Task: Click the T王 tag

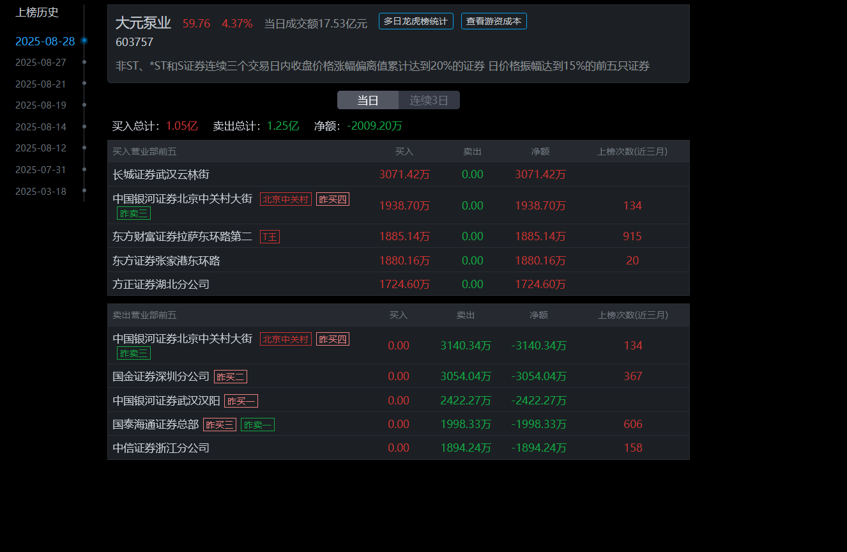Action: click(x=270, y=237)
